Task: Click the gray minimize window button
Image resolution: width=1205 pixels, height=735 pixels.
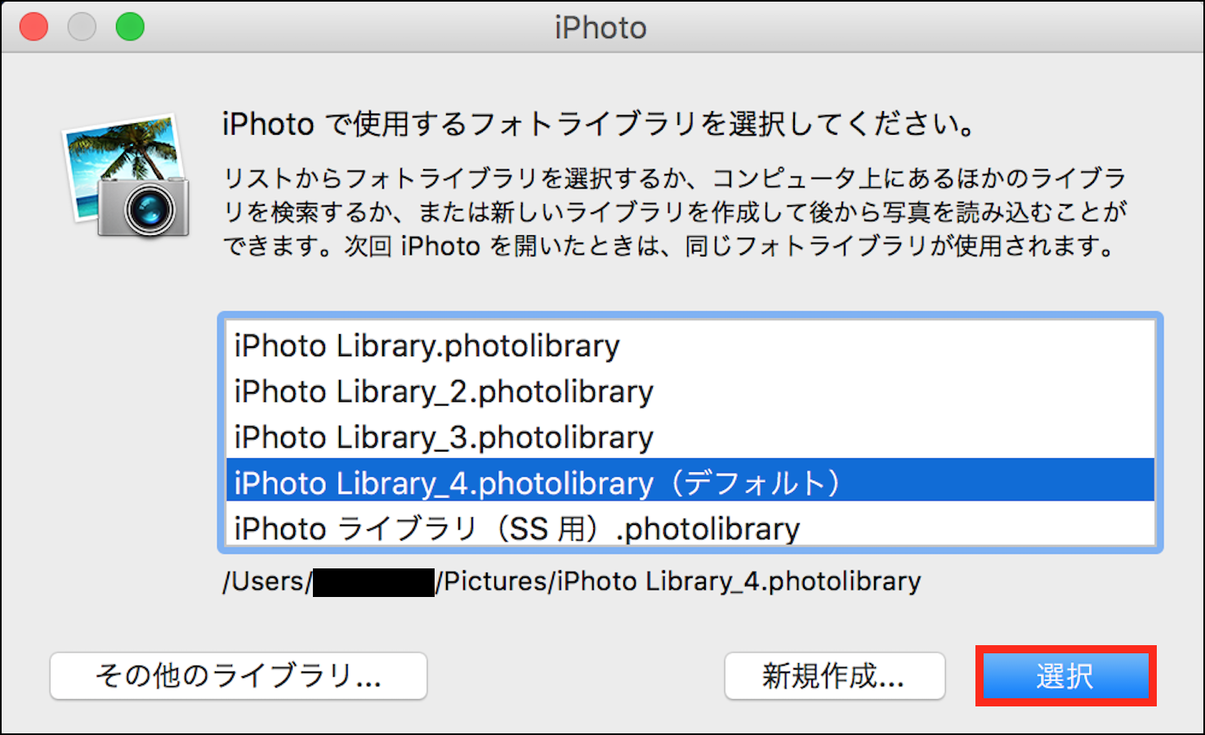Action: (82, 27)
